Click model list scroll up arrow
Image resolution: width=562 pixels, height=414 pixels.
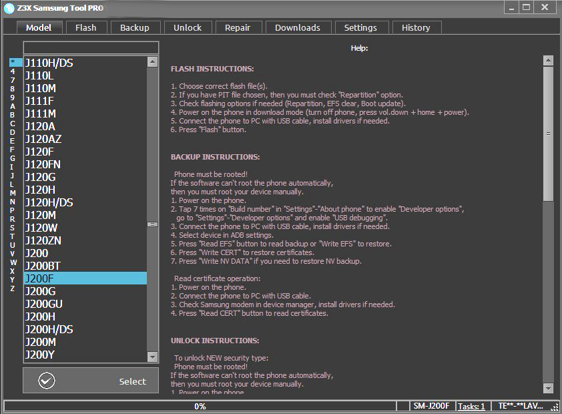click(152, 61)
